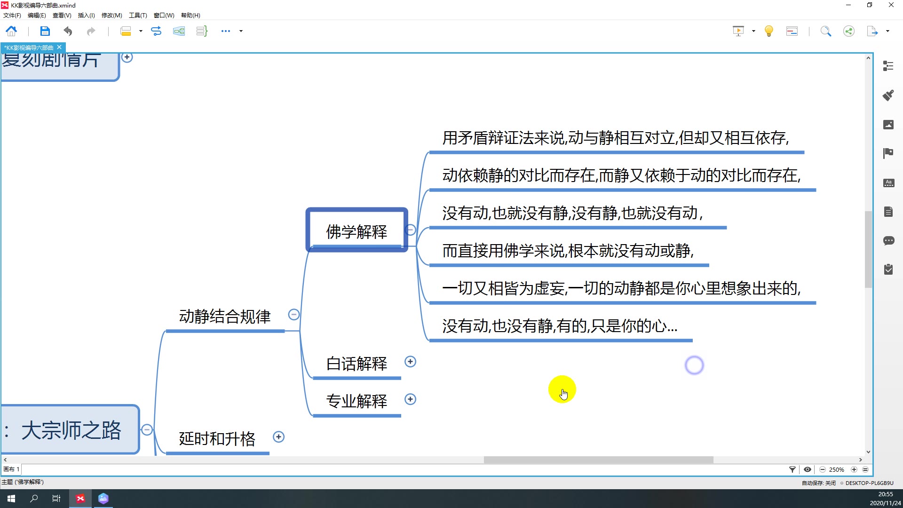This screenshot has height=508, width=903.
Task: Select the 专业解释 topic
Action: click(356, 401)
